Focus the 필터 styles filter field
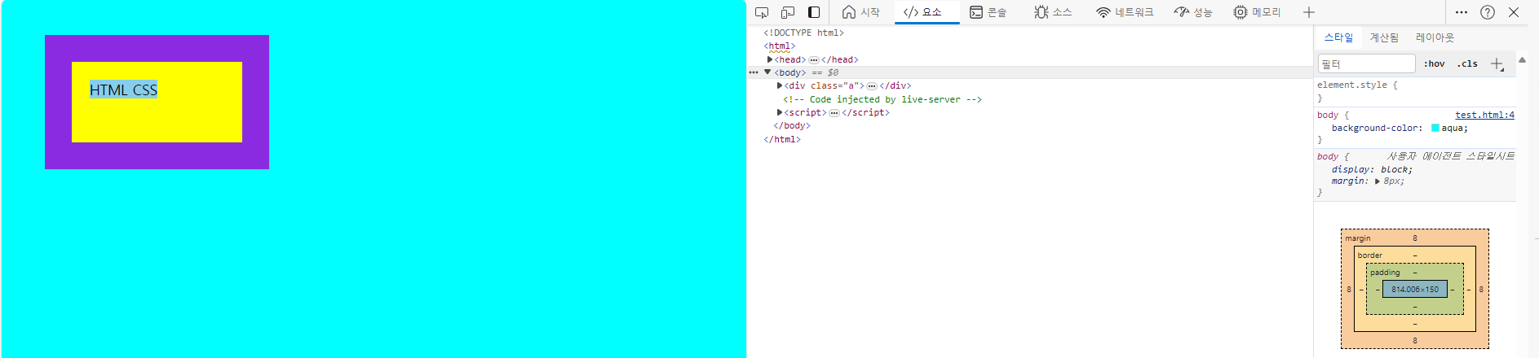Viewport: 1539px width, 358px height. [x=1366, y=63]
